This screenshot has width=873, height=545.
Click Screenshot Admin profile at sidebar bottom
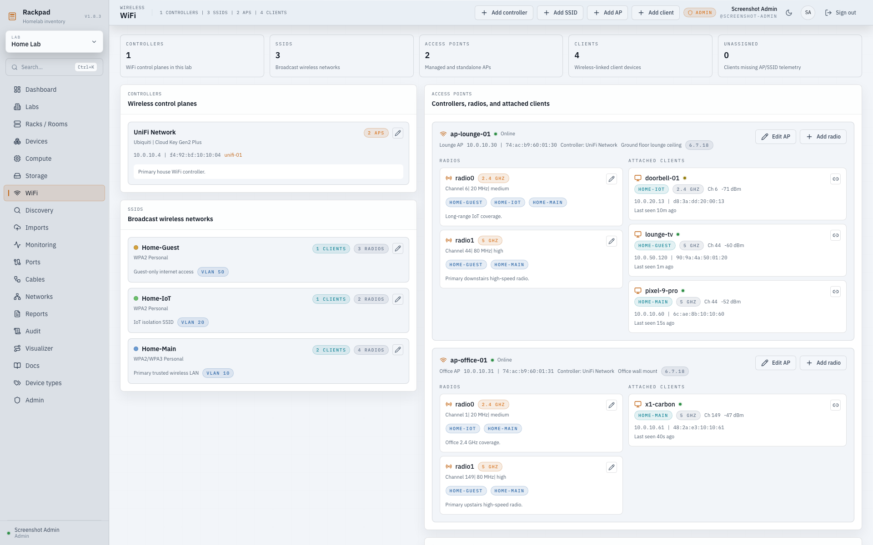54,533
